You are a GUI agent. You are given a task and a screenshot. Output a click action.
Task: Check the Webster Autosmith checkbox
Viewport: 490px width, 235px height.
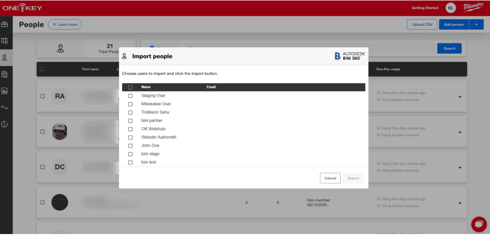(x=130, y=137)
